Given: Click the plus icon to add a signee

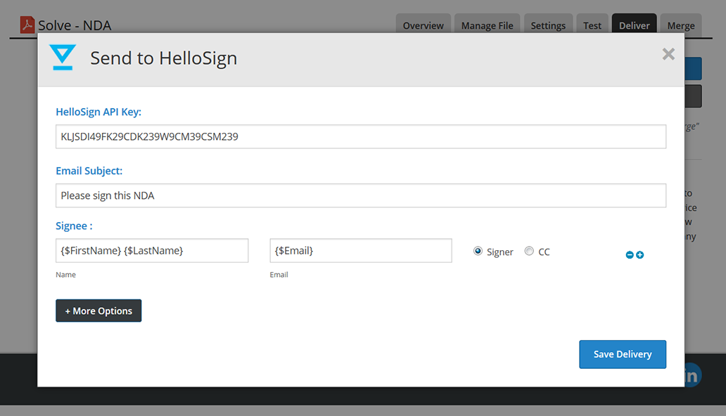Looking at the screenshot, I should [640, 255].
